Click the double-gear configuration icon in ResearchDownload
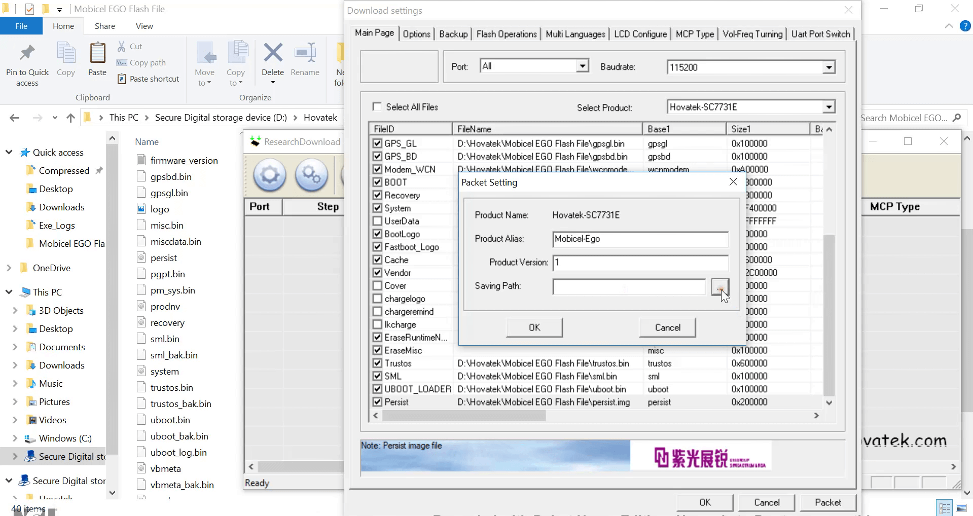The height and width of the screenshot is (516, 973). click(x=311, y=175)
